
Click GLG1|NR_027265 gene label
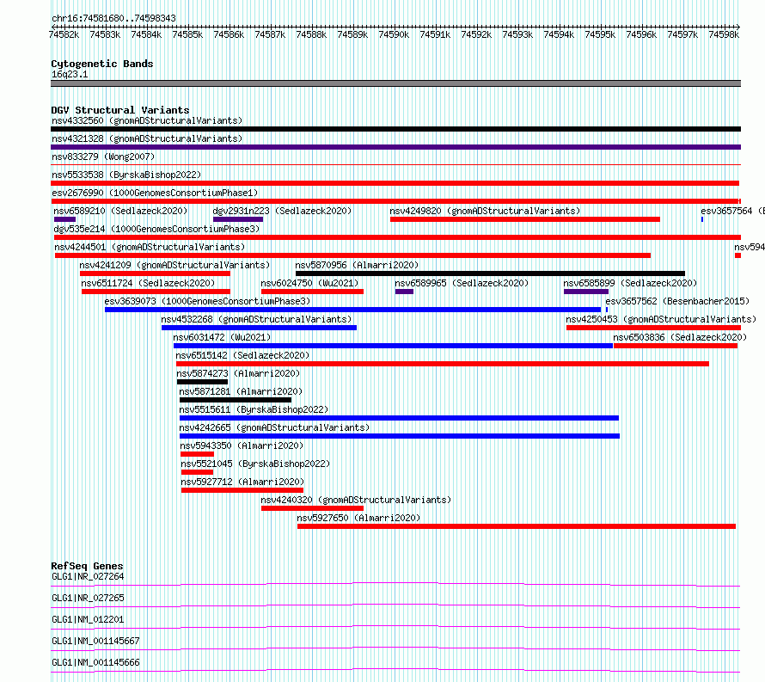88,598
